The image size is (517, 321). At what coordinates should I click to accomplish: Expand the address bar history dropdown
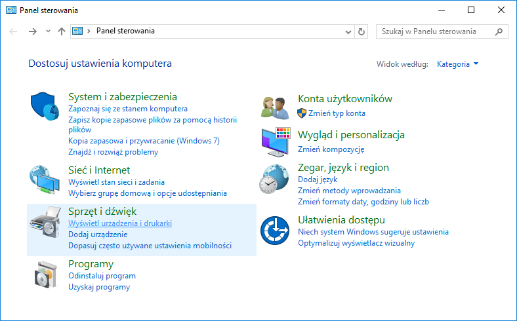[x=348, y=31]
